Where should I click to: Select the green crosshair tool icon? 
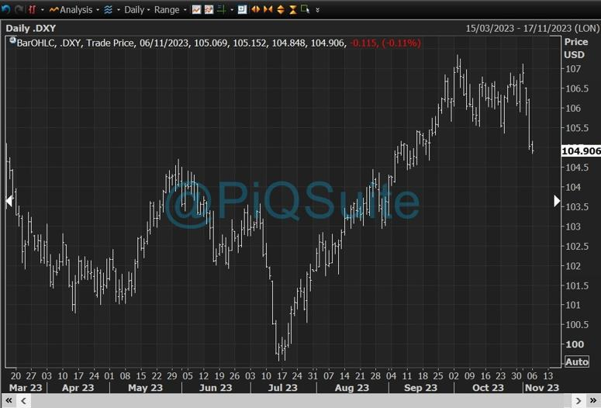[221, 9]
